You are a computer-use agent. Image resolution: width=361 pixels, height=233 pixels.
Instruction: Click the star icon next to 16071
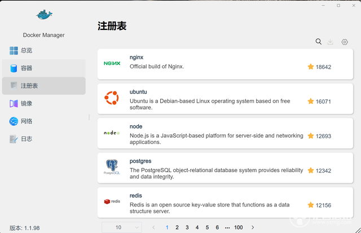click(311, 102)
